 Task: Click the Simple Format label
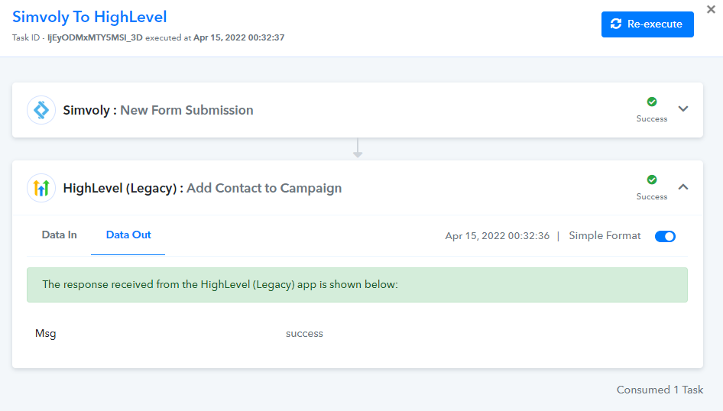(x=605, y=236)
